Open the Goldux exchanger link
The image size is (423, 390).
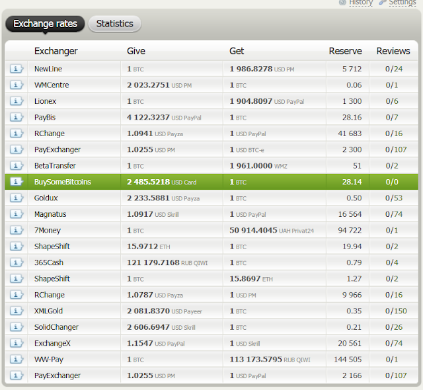(46, 198)
